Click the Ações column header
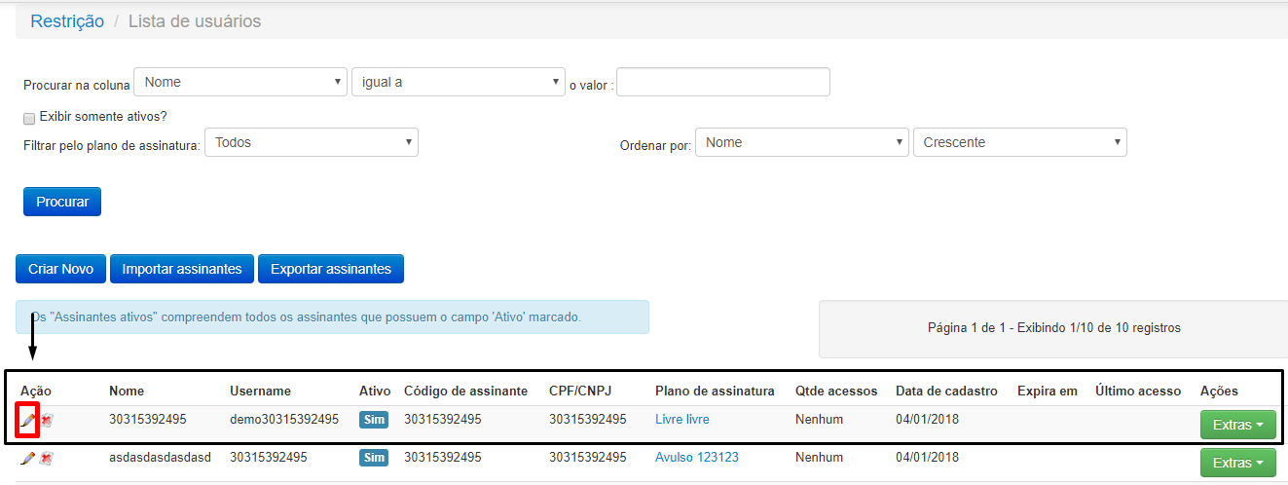The image size is (1288, 485). coord(1219,392)
